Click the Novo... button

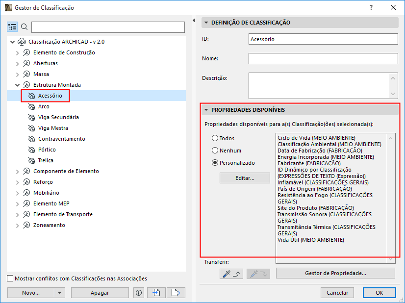point(31,293)
